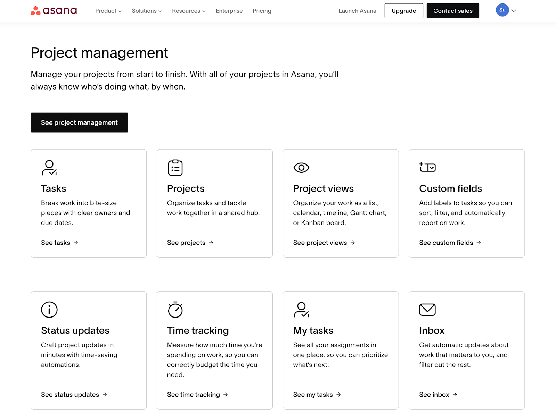The height and width of the screenshot is (414, 556).
Task: Select the My tasks icon
Action: (x=302, y=310)
